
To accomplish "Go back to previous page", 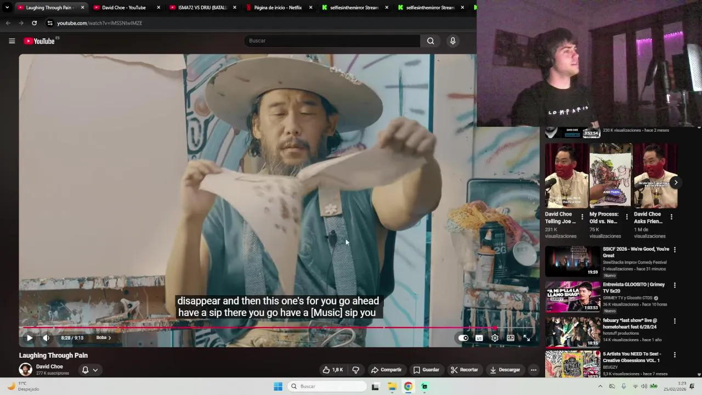I will point(8,23).
